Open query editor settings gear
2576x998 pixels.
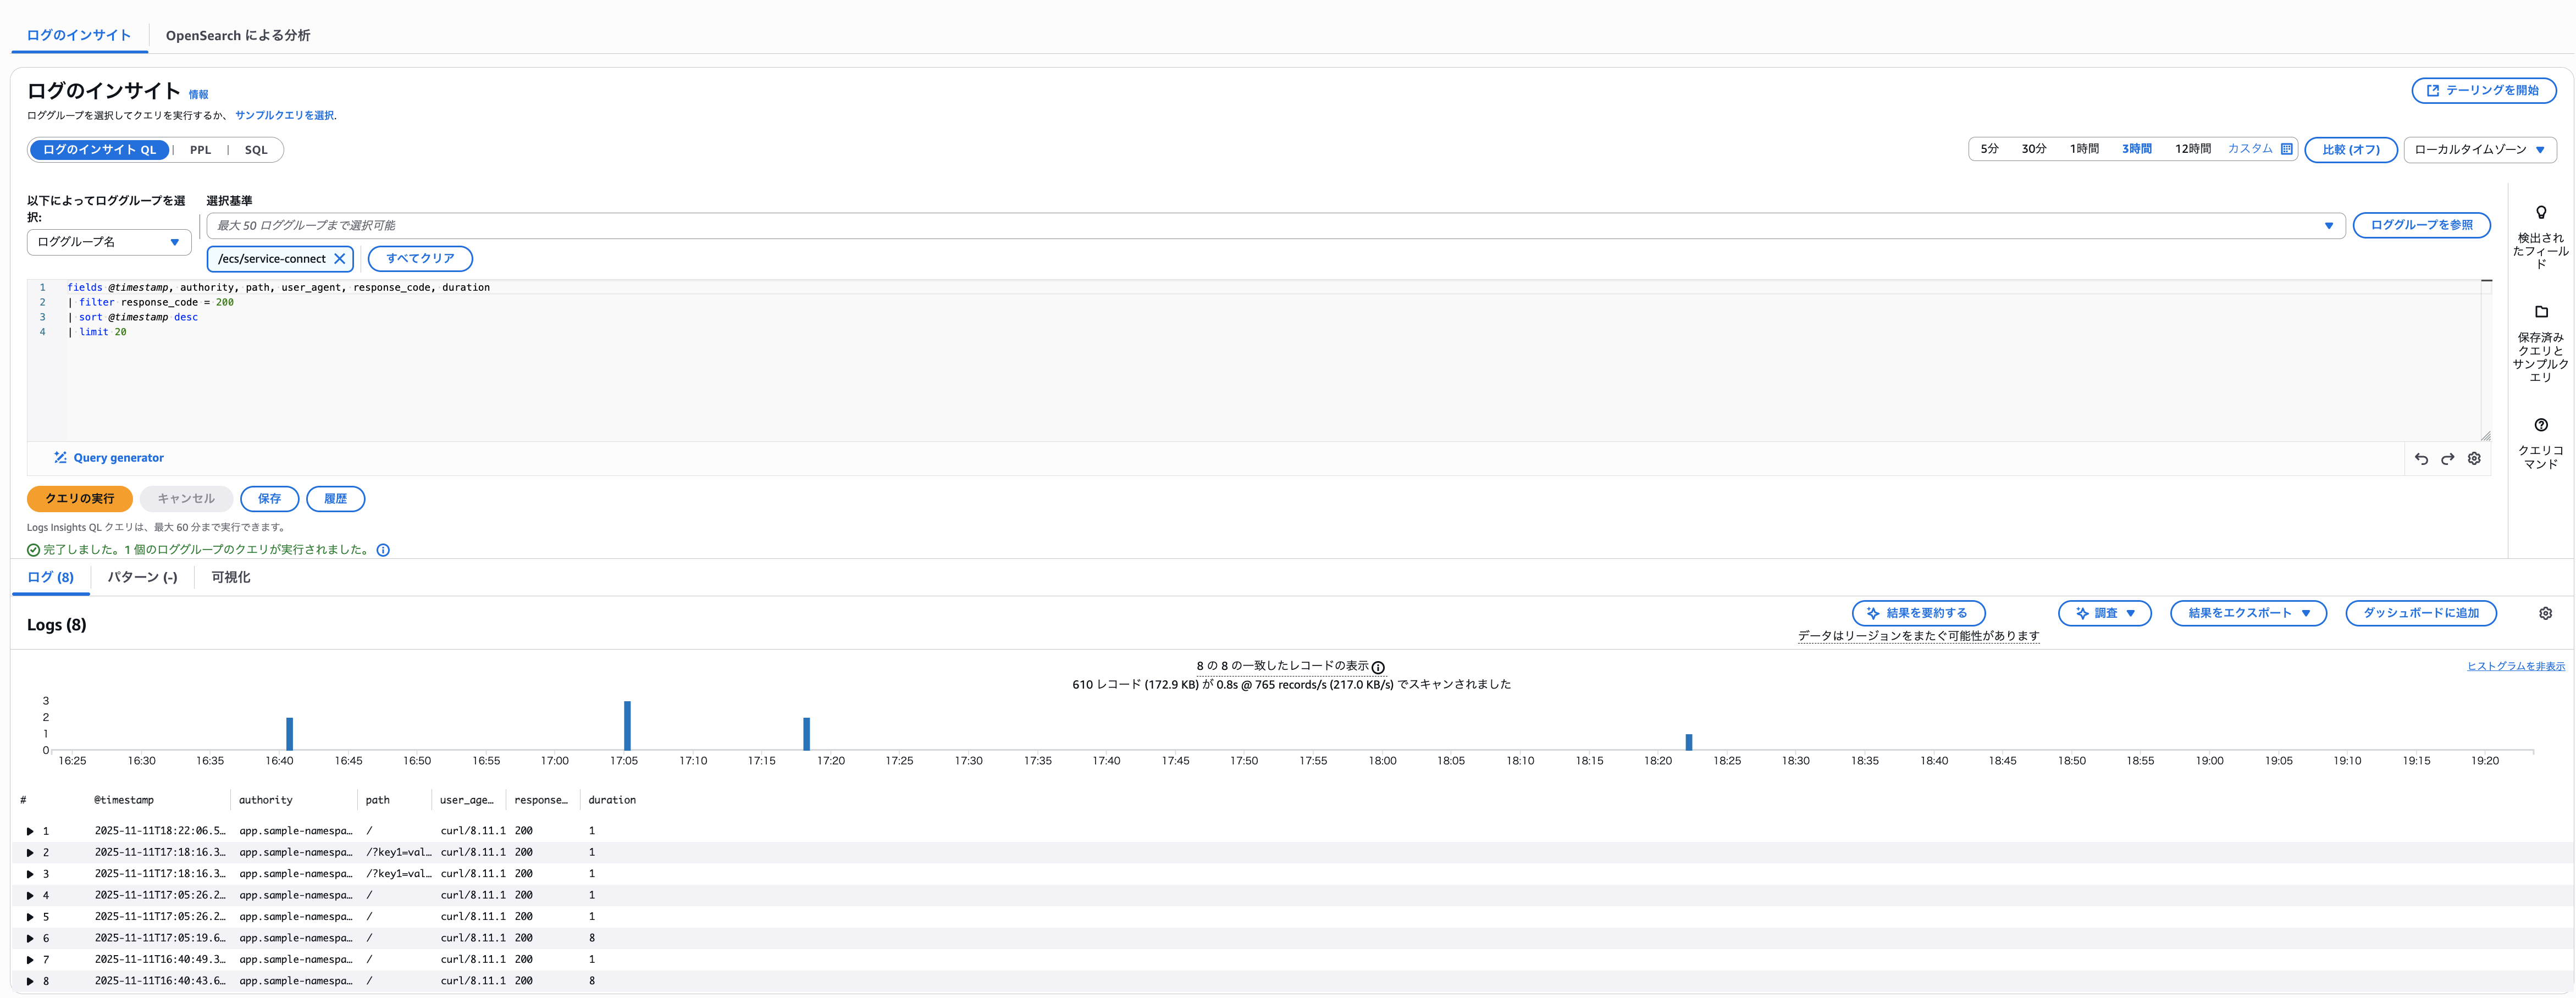coord(2474,458)
